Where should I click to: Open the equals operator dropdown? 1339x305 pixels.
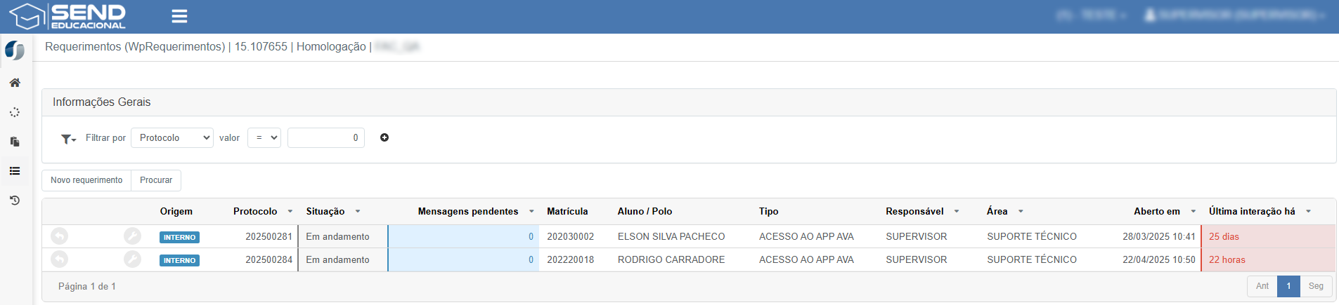pos(264,137)
